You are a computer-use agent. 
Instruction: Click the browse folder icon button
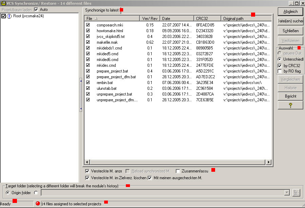(x=297, y=192)
